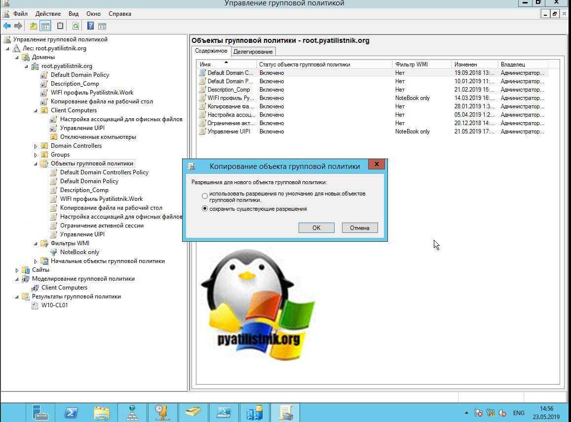
Task: Open File Explorer from the taskbar
Action: point(102,412)
